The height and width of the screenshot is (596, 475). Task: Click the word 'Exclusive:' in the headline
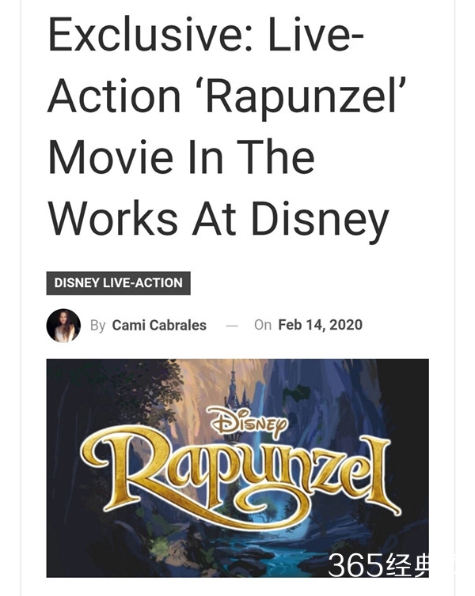(x=150, y=35)
